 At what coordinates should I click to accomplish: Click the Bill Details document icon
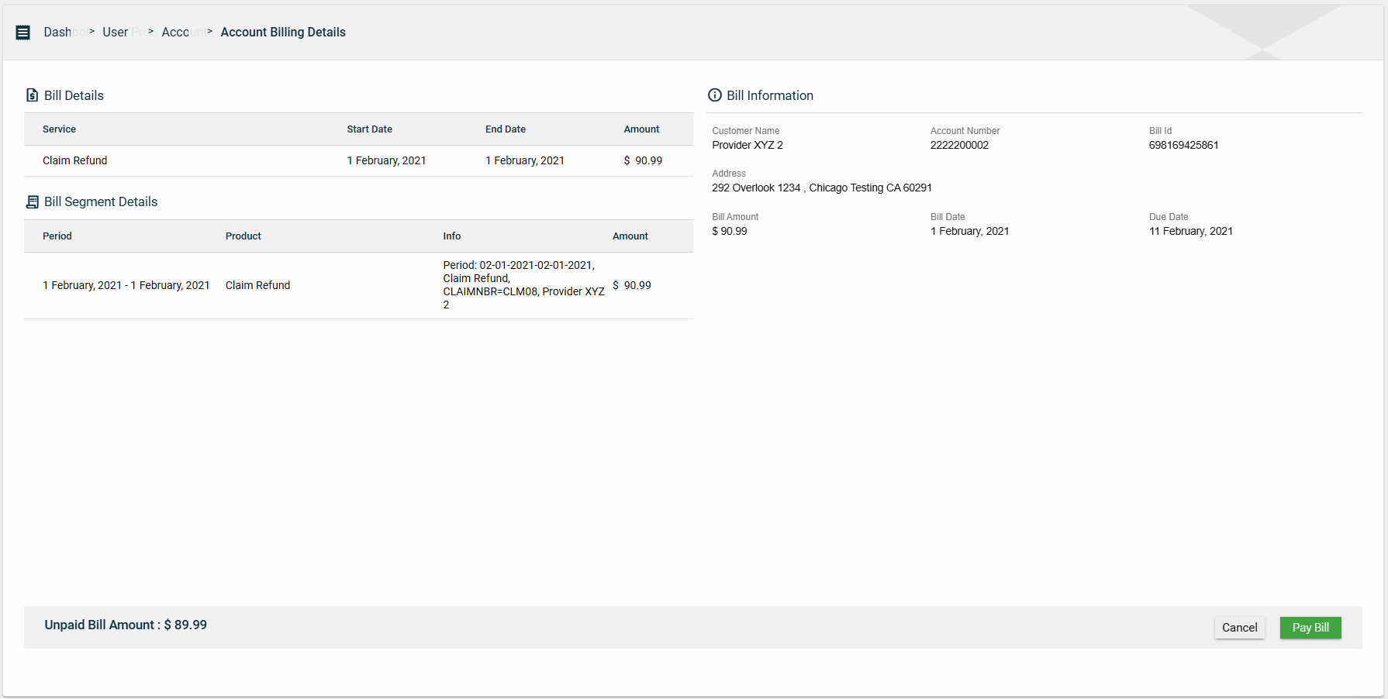(x=32, y=95)
